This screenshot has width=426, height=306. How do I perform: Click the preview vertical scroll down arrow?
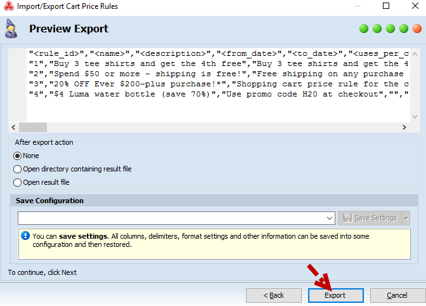click(415, 117)
